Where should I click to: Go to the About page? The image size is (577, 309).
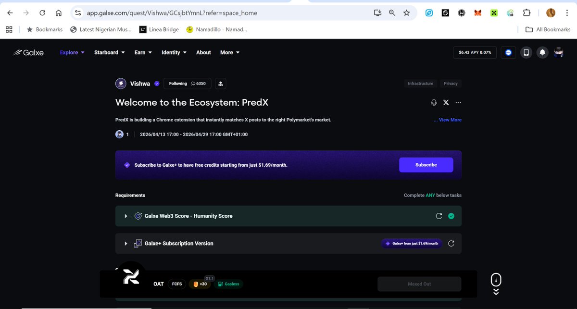coord(203,52)
